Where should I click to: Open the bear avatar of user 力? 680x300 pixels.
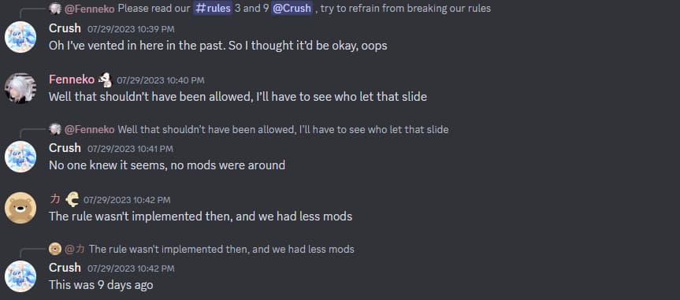[x=20, y=208]
